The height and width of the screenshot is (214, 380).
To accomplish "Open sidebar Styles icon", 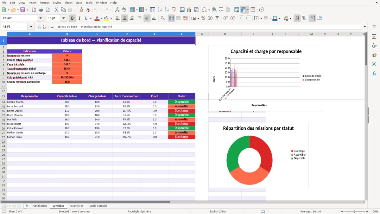I will (374, 46).
